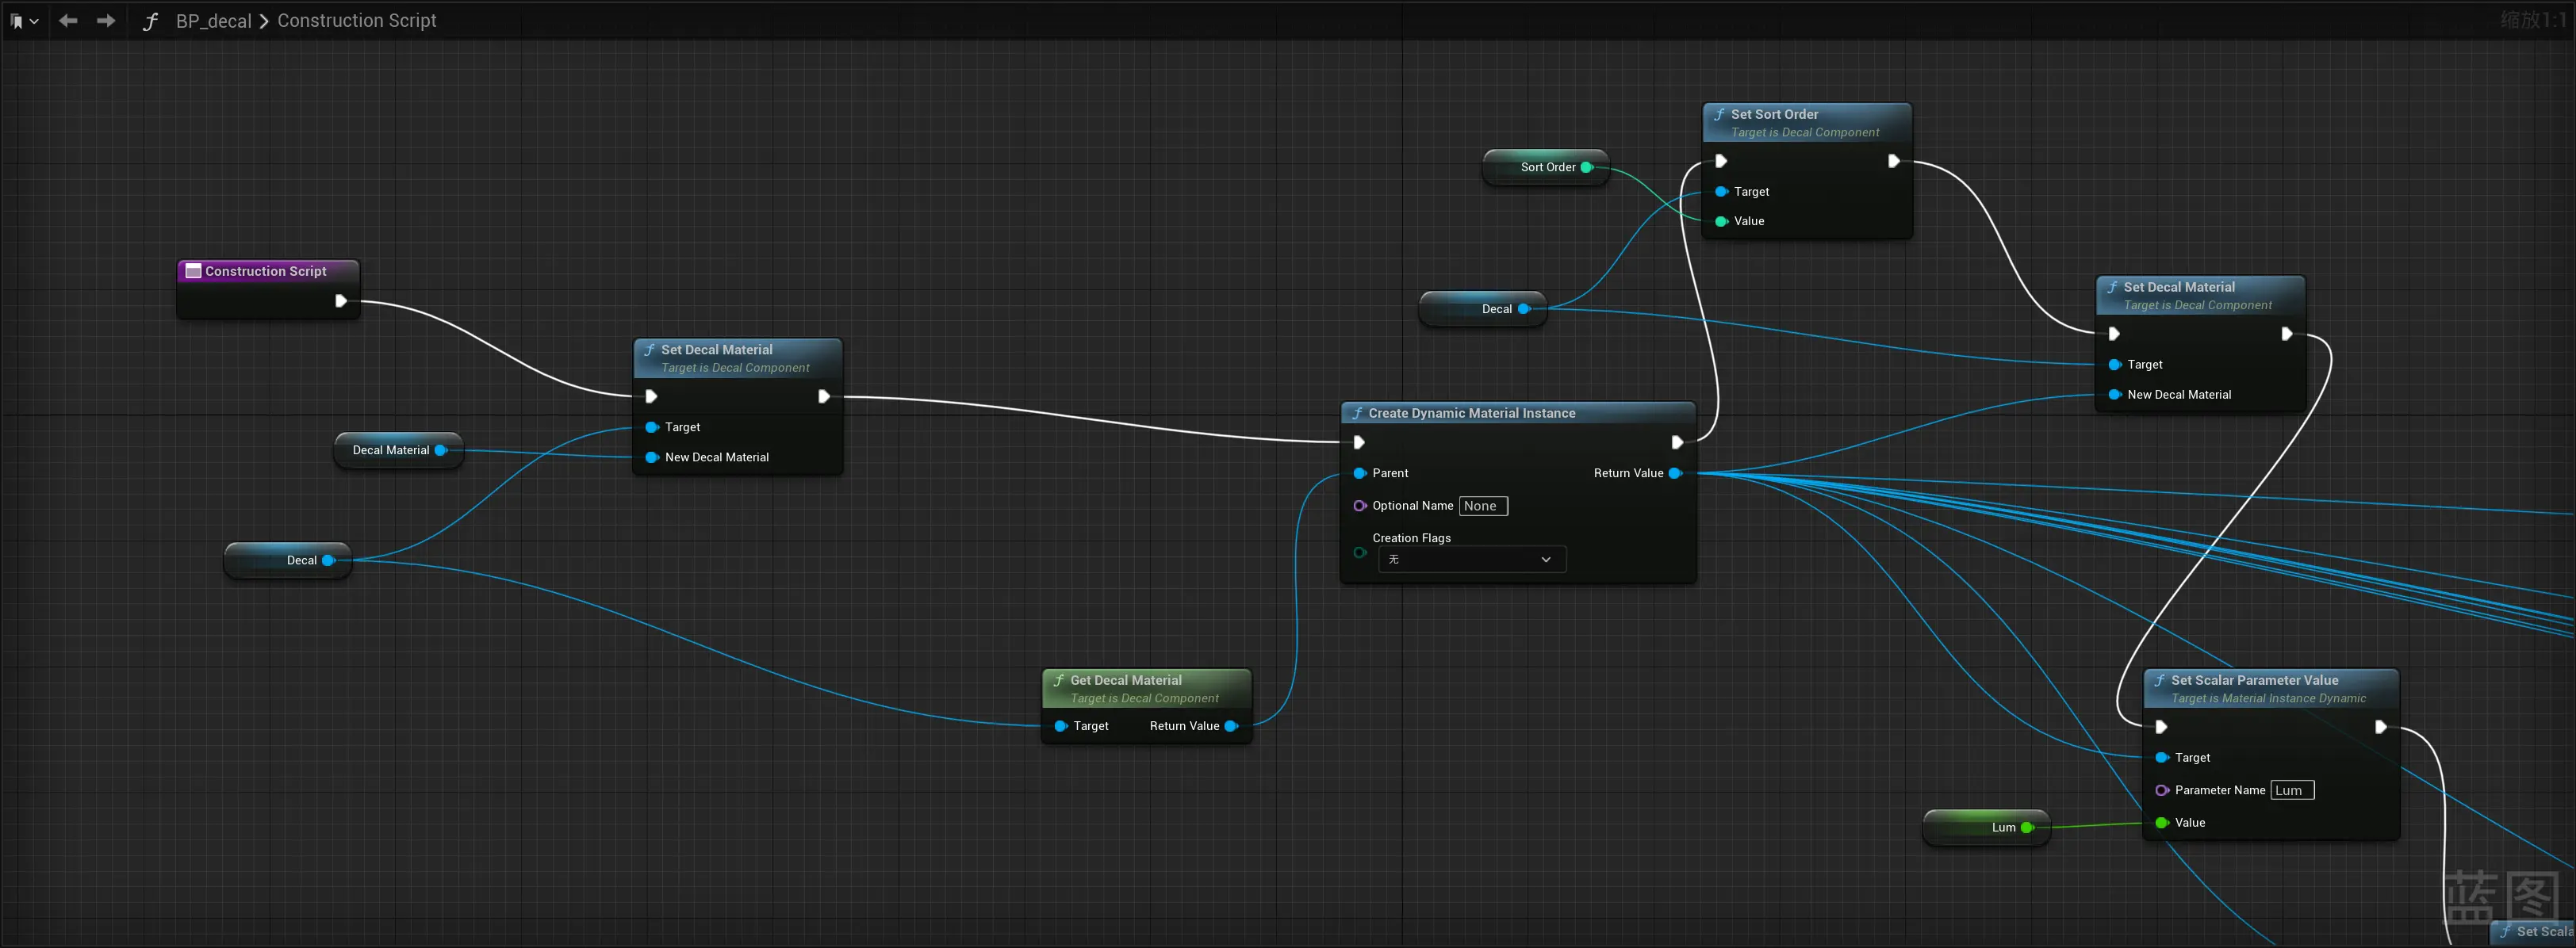Click the Optional Name input field

point(1482,506)
